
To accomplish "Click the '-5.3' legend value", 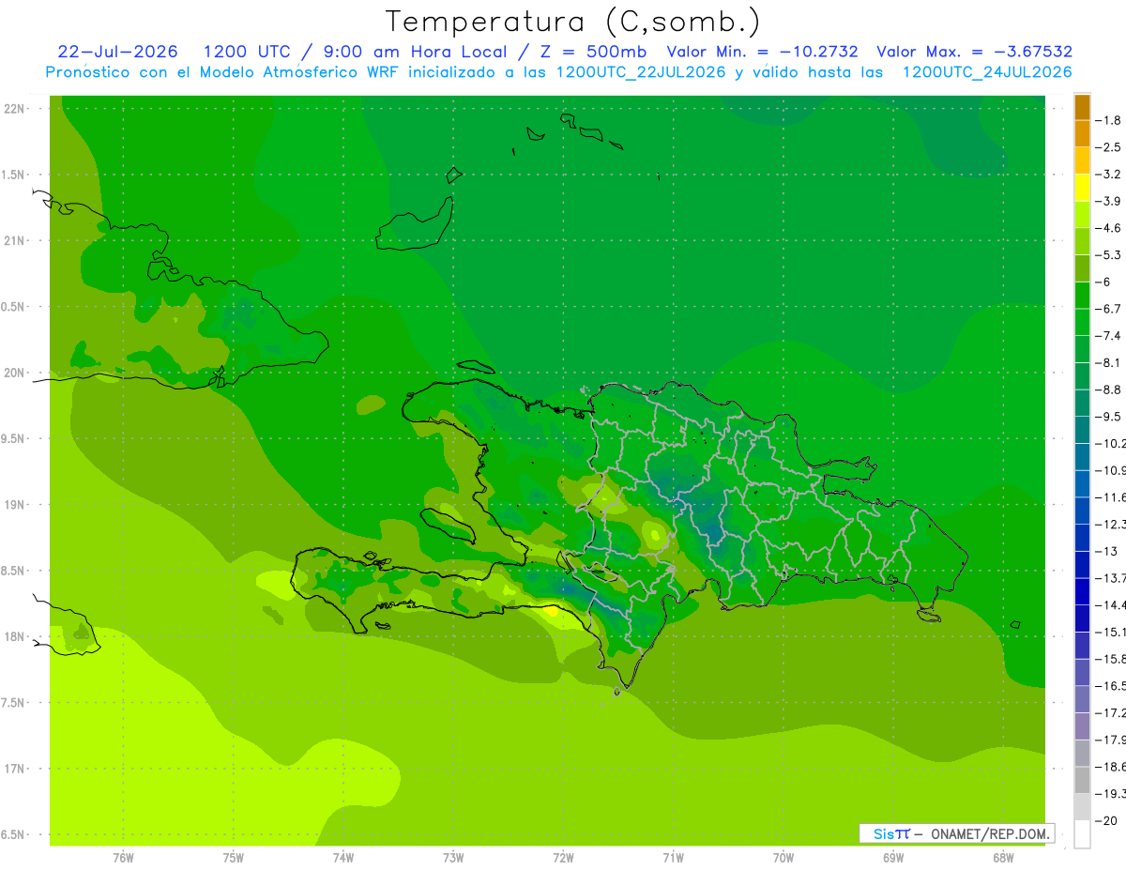I will pos(1109,255).
